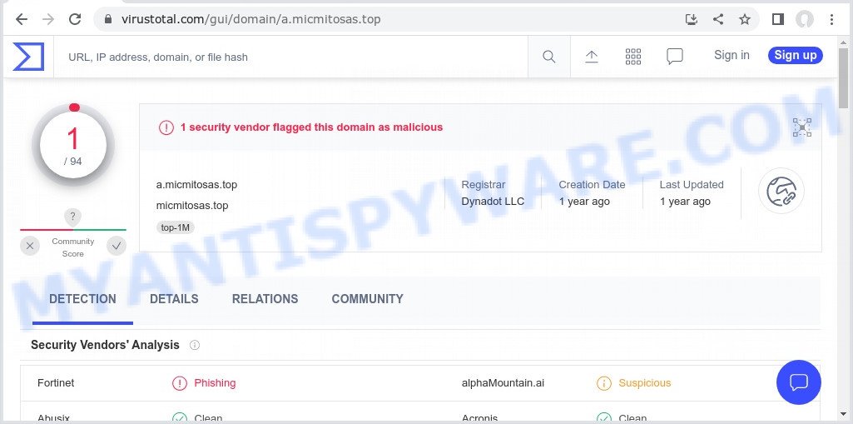Switch to the DETECTION tab
The width and height of the screenshot is (853, 424).
[x=82, y=299]
